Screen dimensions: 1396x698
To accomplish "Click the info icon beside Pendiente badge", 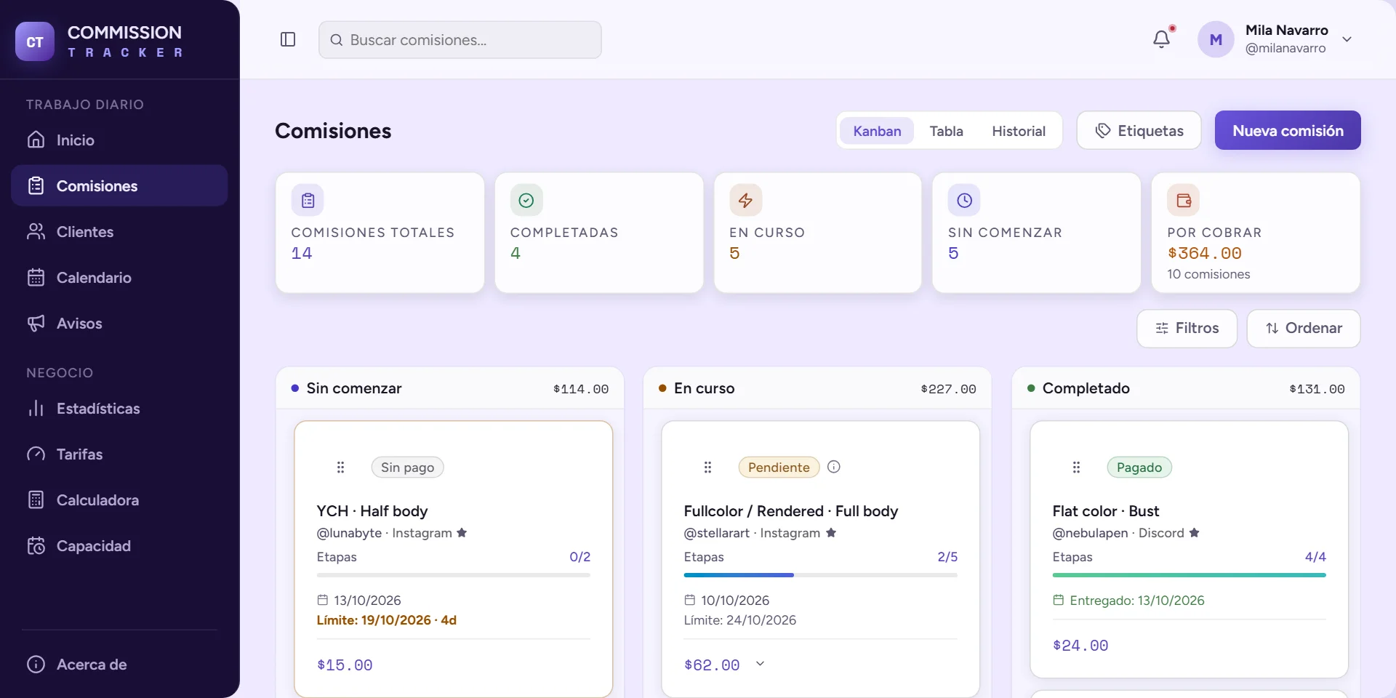I will pos(834,467).
